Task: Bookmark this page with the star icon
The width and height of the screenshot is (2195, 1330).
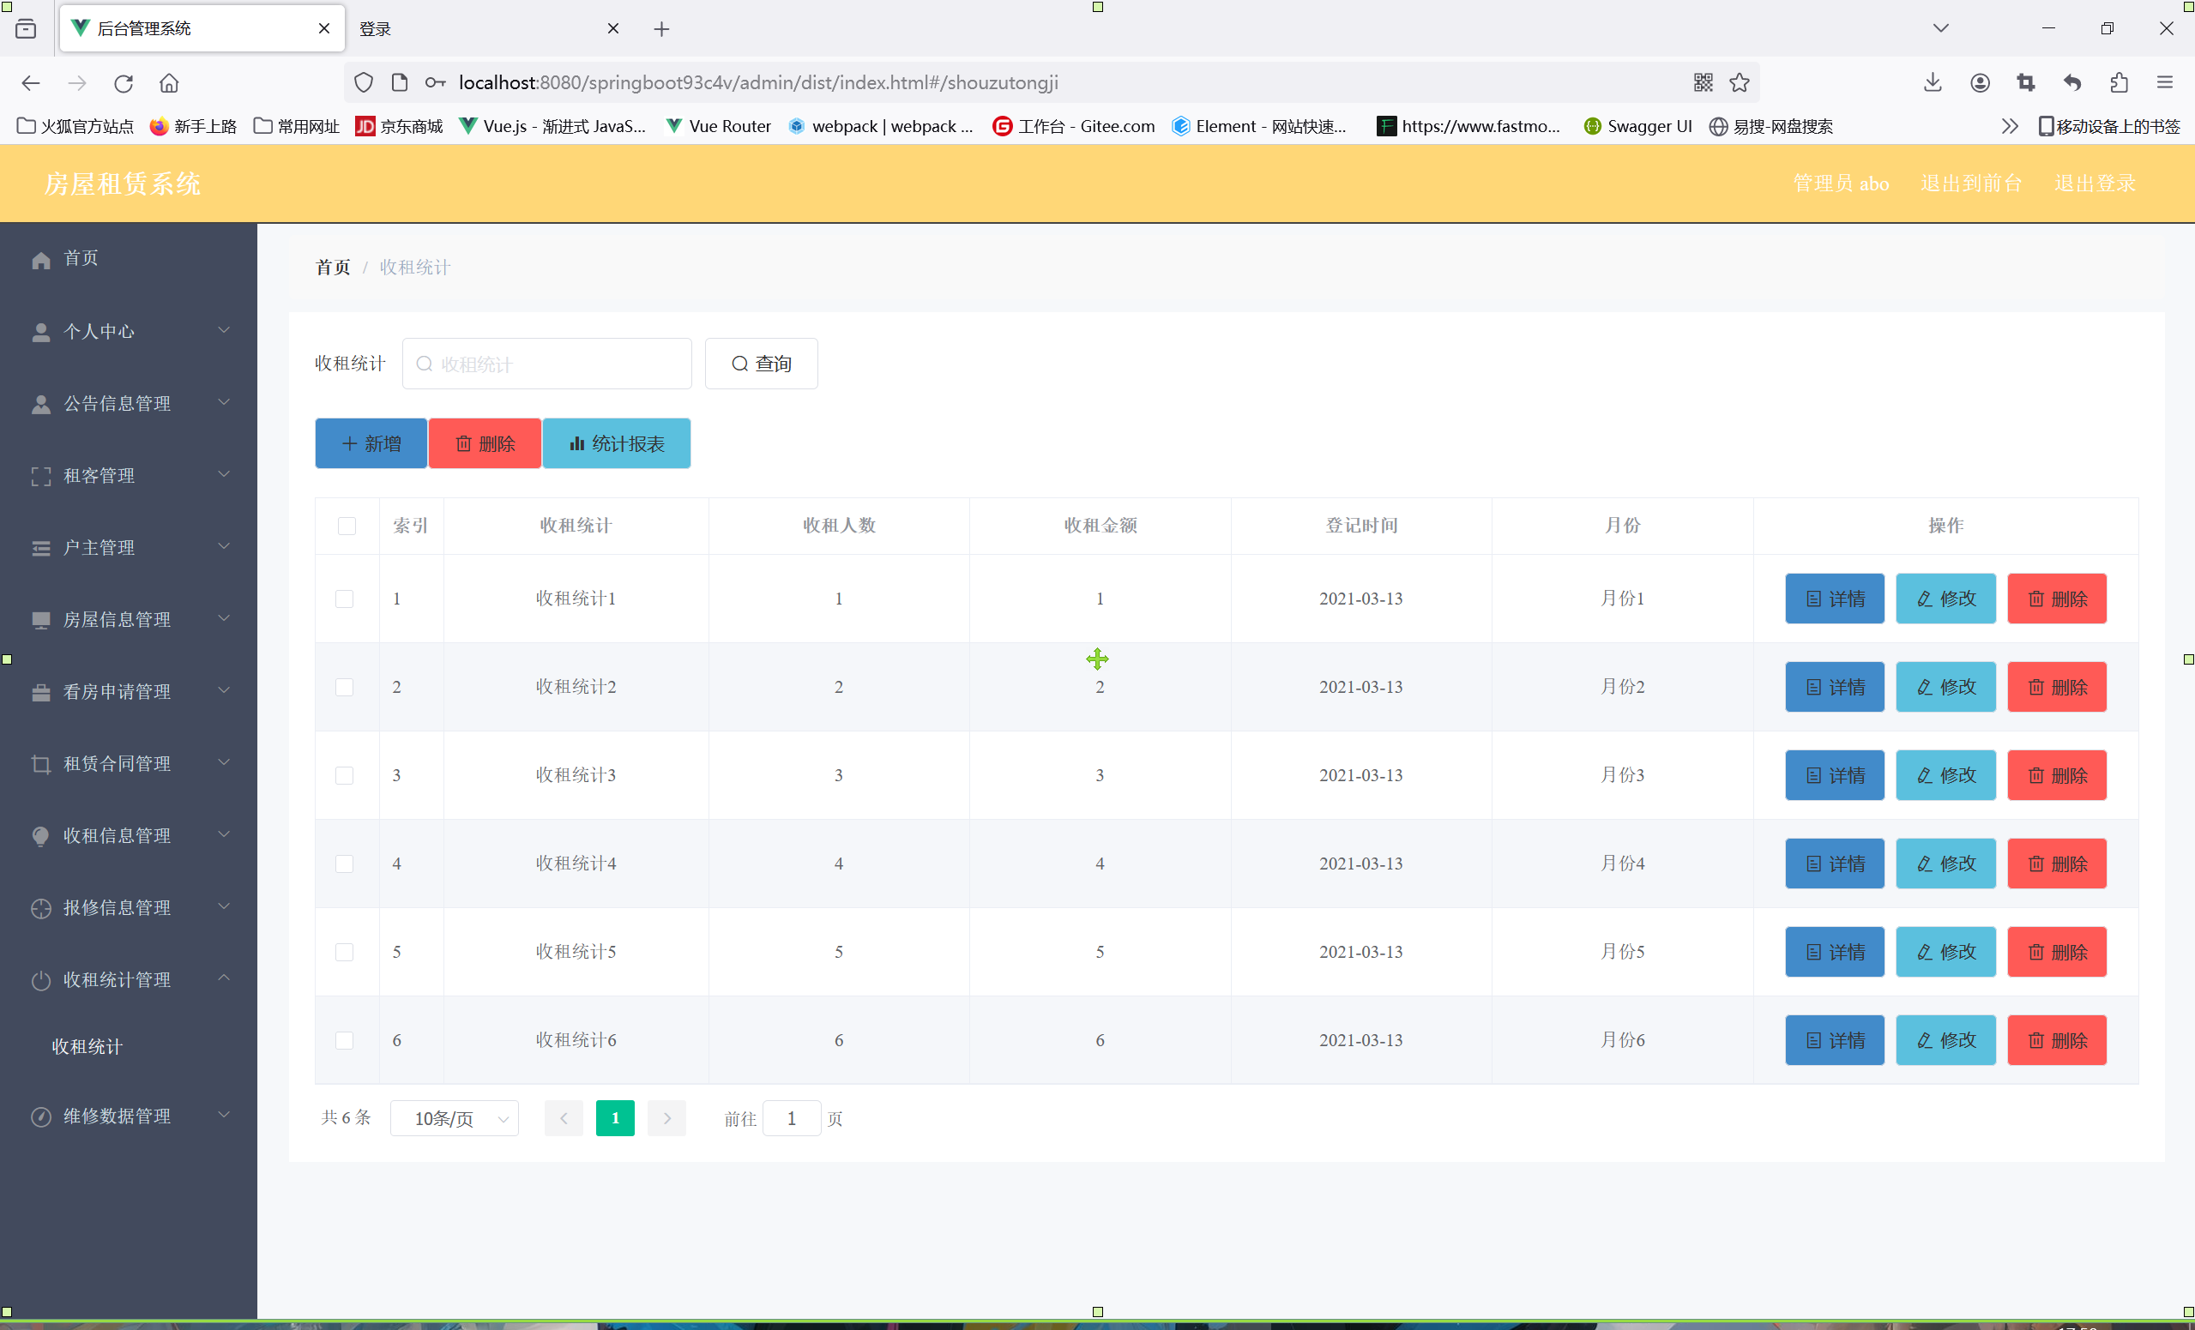Action: [1740, 83]
